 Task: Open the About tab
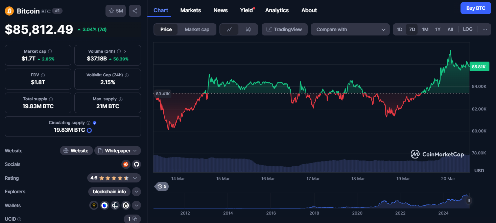coord(309,10)
